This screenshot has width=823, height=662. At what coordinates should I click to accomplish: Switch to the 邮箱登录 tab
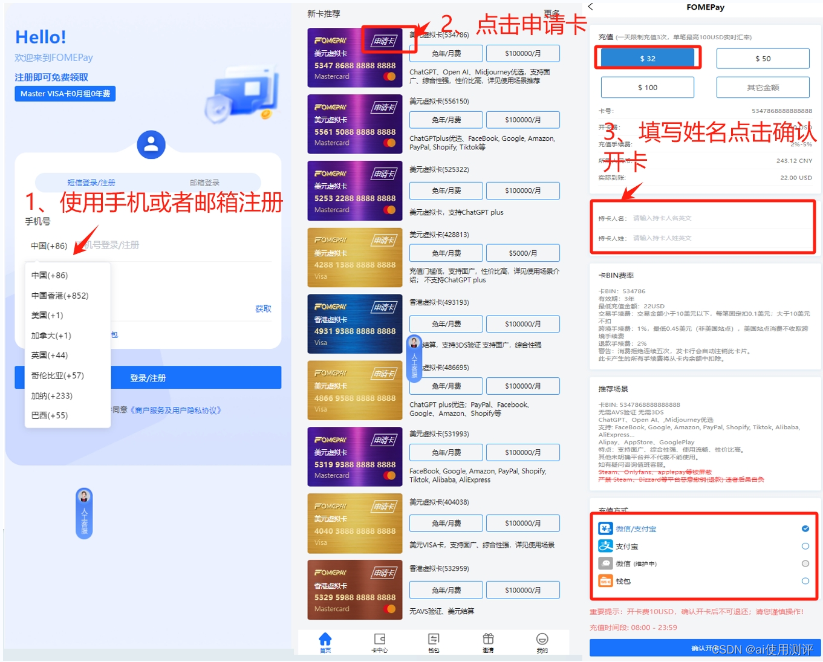tap(204, 183)
